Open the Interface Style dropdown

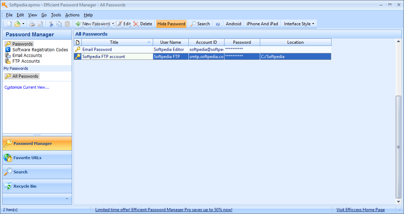point(299,24)
